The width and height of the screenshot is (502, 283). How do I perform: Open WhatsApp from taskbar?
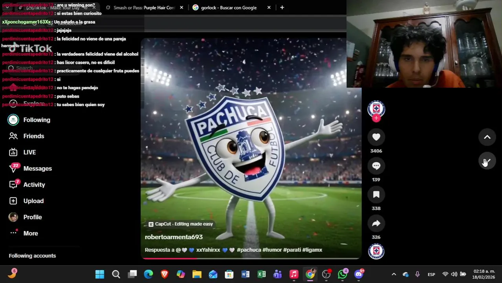(x=343, y=274)
